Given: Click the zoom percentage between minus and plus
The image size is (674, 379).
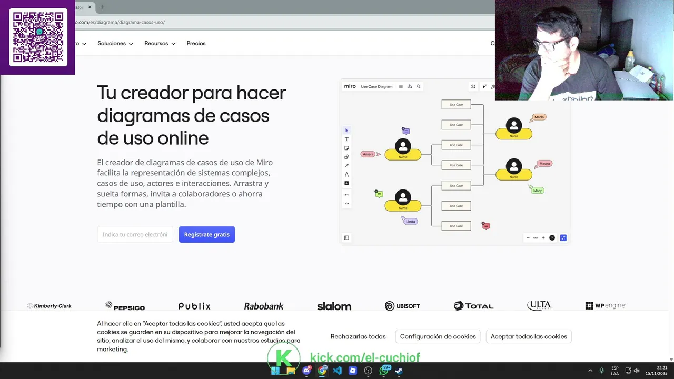Looking at the screenshot, I should 536,238.
